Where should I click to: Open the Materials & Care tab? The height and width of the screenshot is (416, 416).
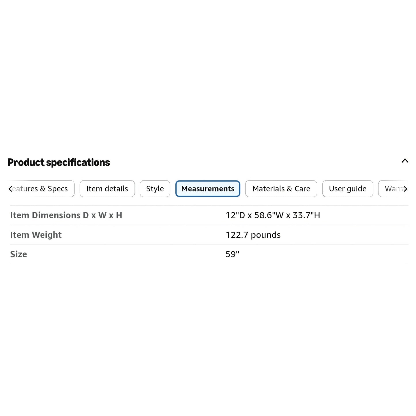click(x=281, y=189)
